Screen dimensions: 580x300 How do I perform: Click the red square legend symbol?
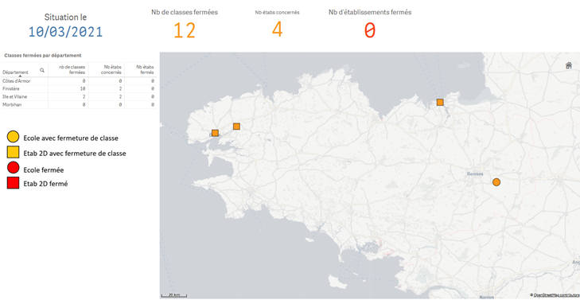click(13, 183)
